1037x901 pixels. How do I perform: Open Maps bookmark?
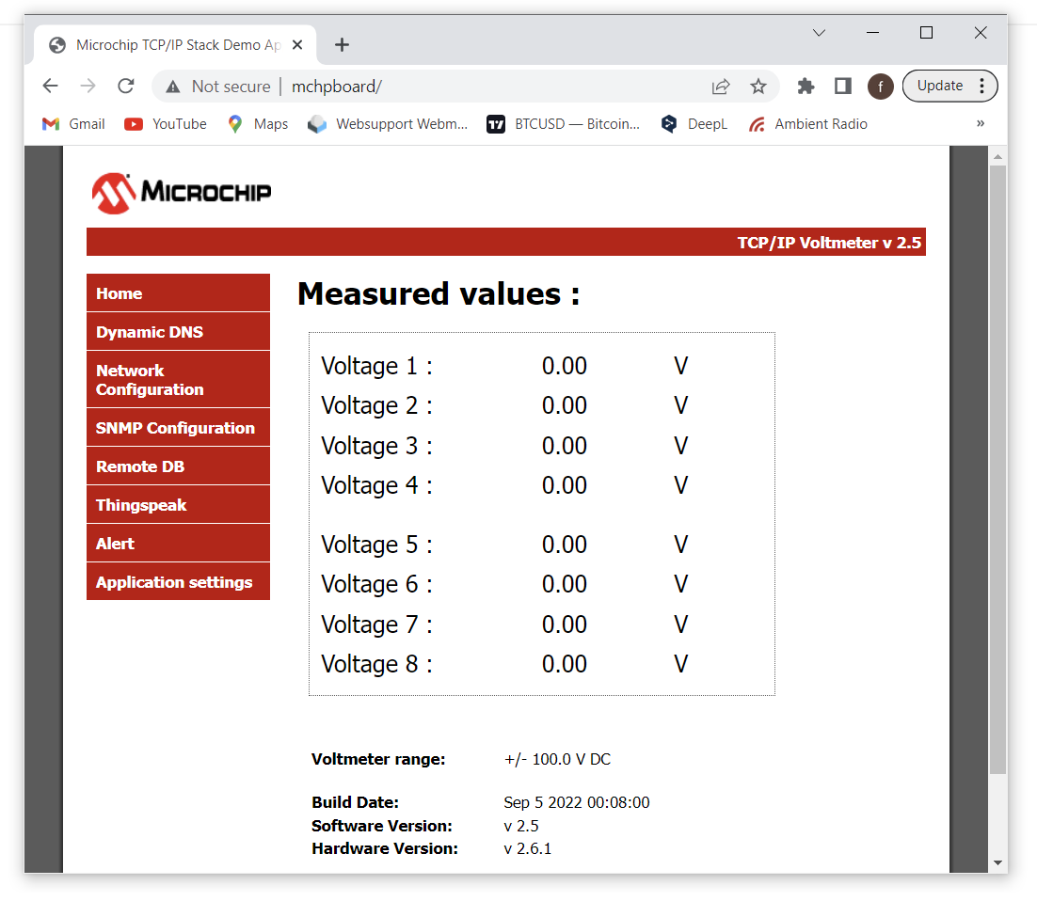coord(257,124)
